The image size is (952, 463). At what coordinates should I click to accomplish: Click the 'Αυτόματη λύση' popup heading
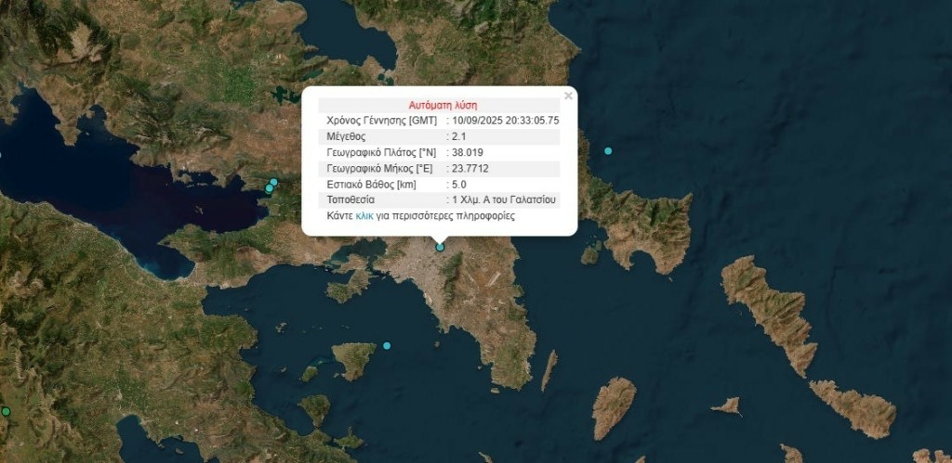443,105
